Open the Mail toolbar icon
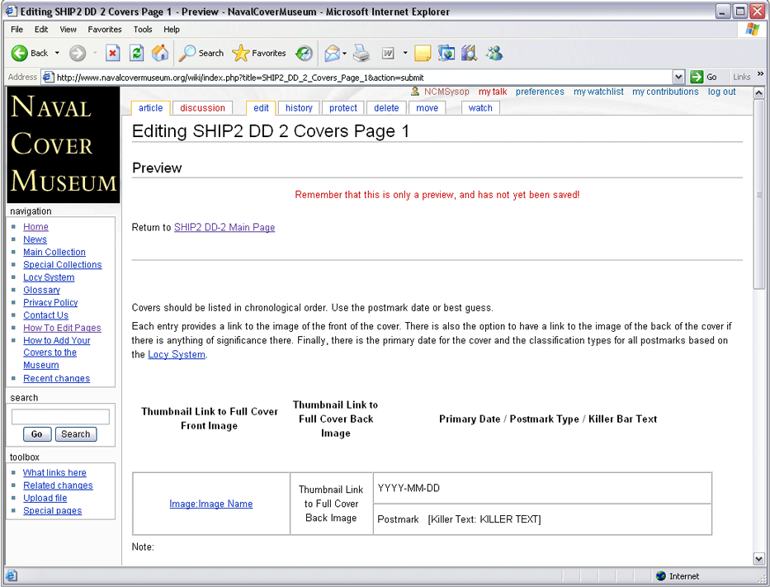Viewport: 770px width, 587px height. (332, 53)
